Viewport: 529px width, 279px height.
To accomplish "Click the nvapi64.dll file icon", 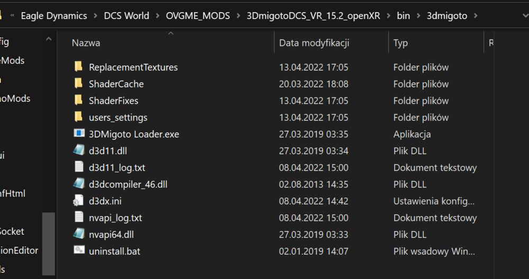I will (x=79, y=234).
